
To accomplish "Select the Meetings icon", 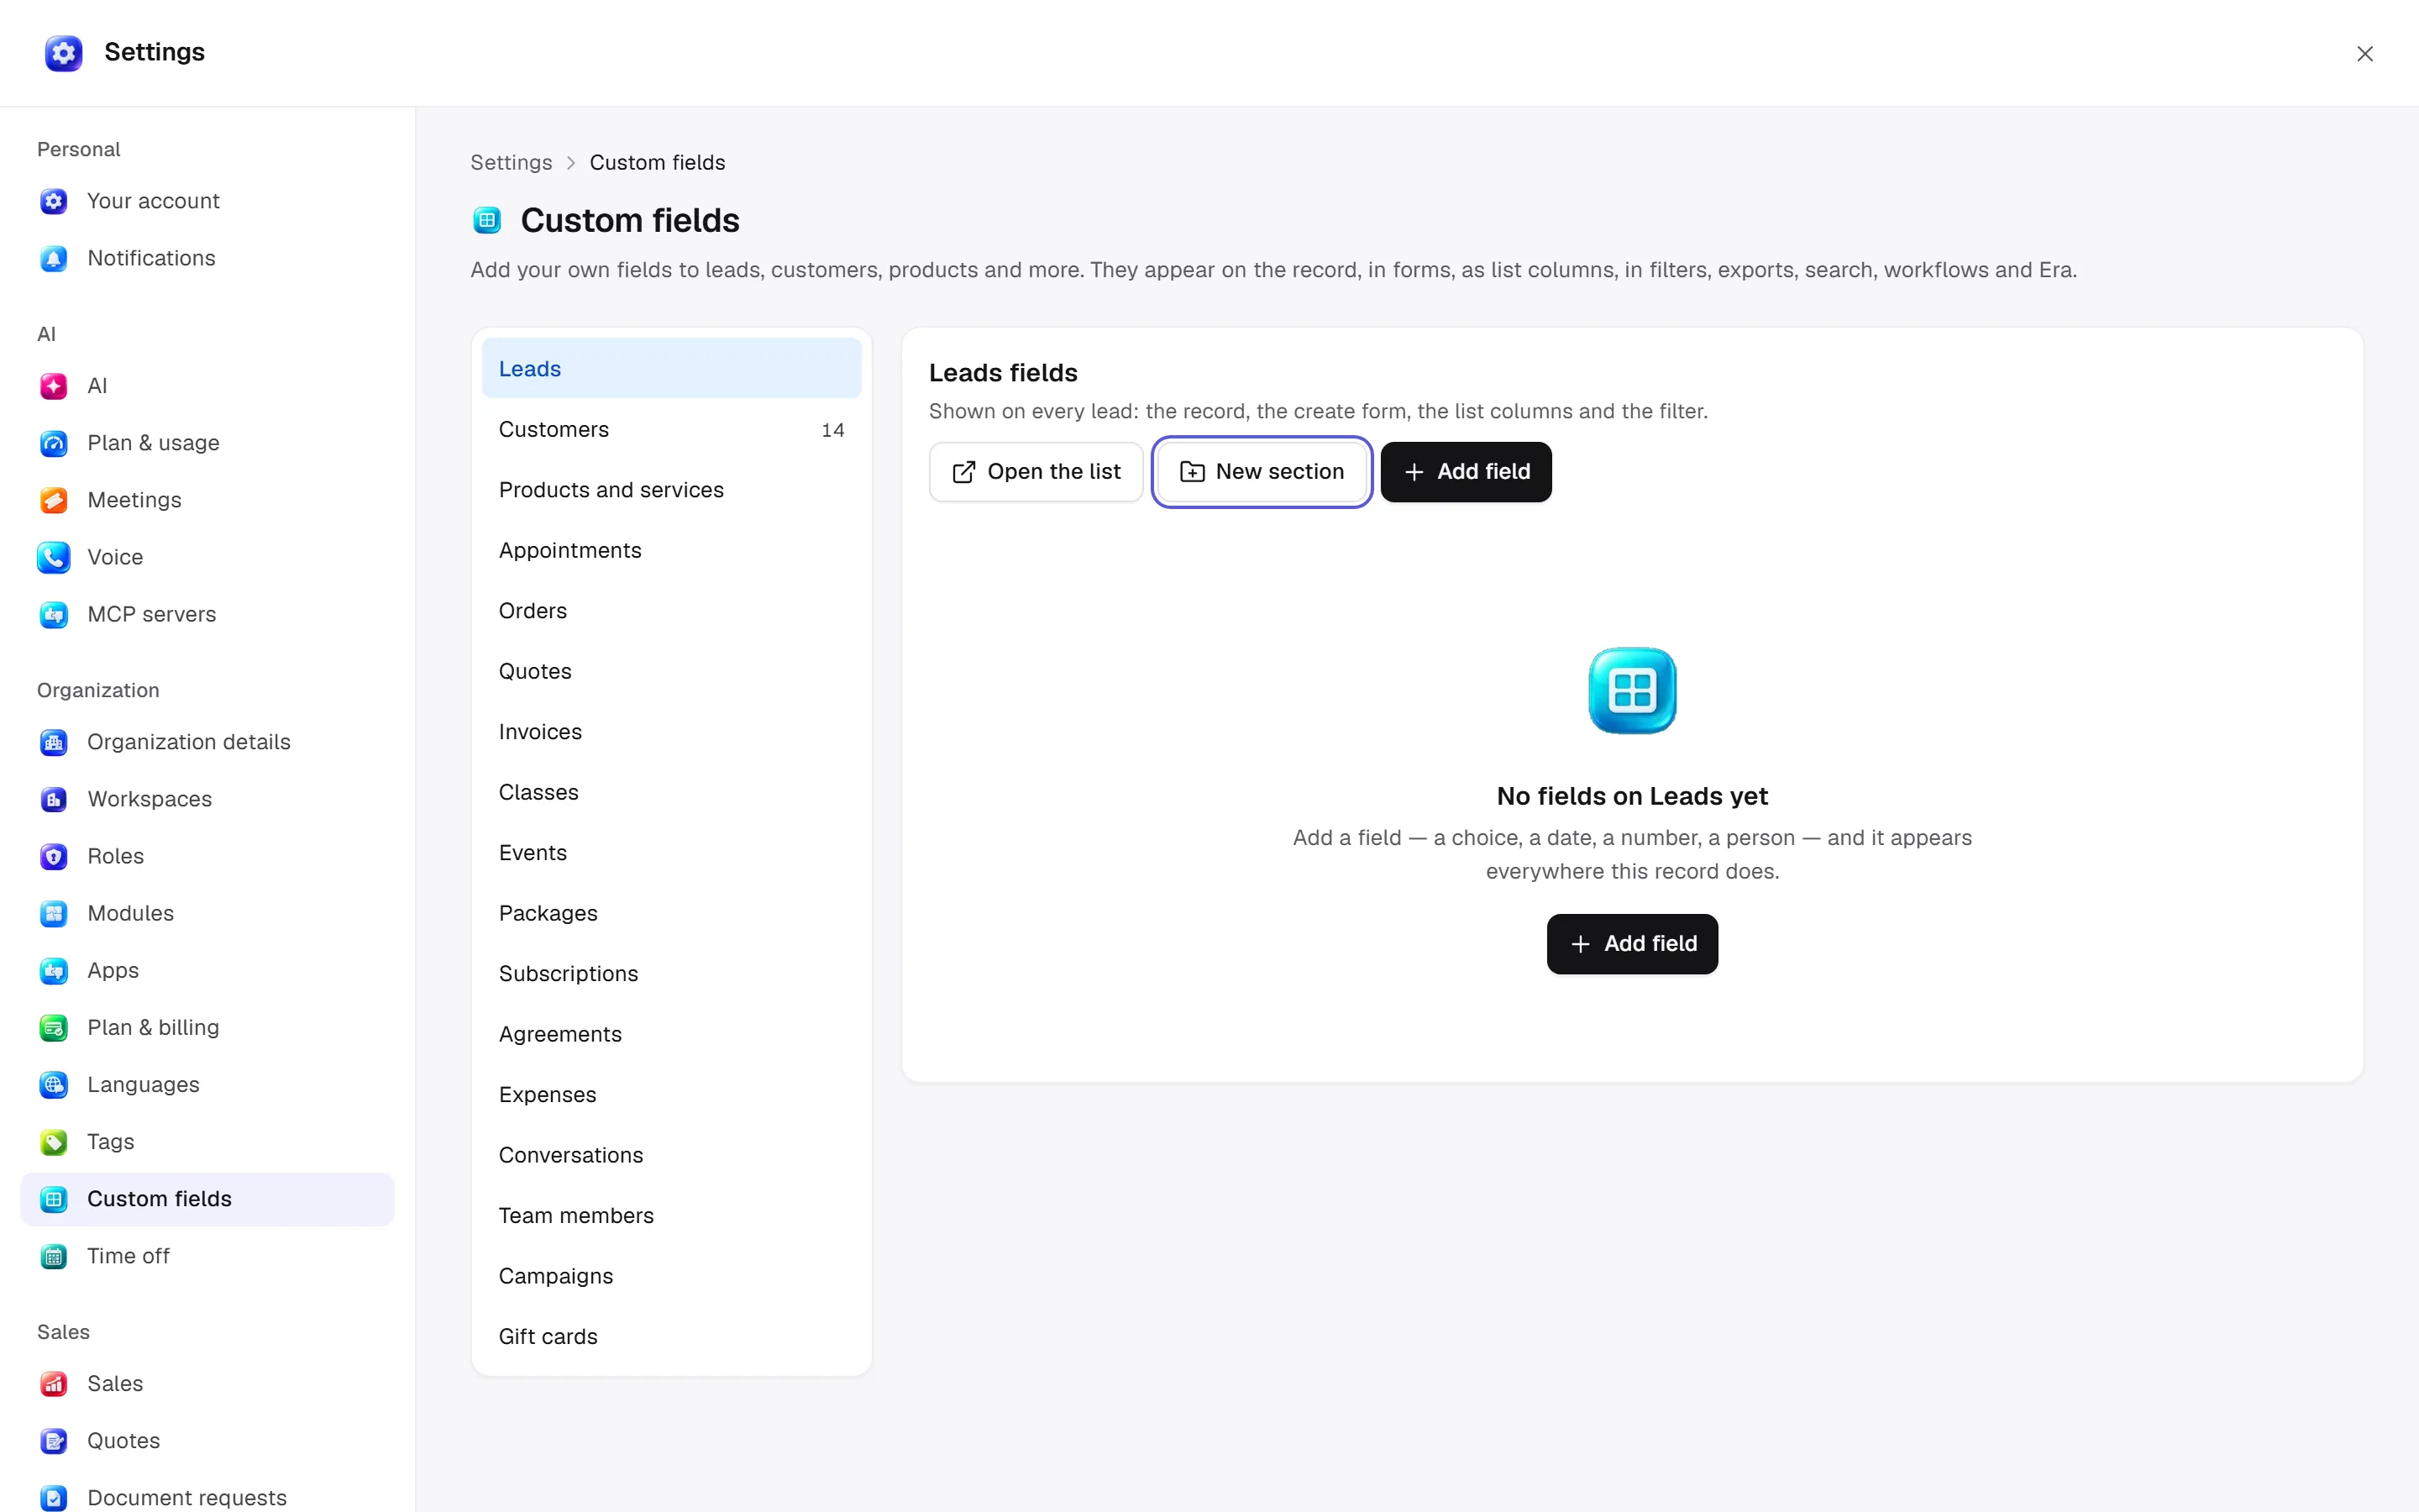I will coord(54,500).
